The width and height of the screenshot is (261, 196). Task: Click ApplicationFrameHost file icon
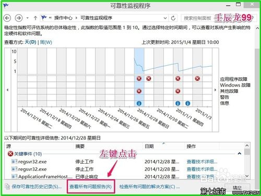14,177
